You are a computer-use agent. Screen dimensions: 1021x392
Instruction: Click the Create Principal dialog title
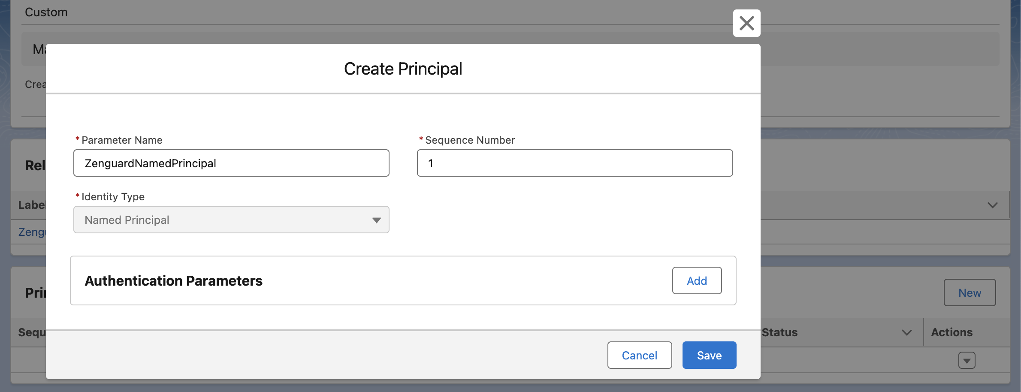click(403, 69)
